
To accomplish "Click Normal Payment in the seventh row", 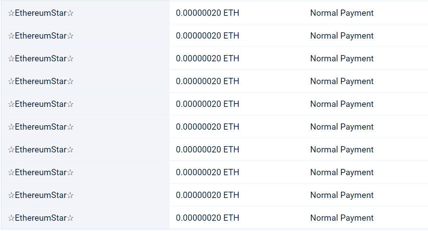I will click(x=342, y=150).
